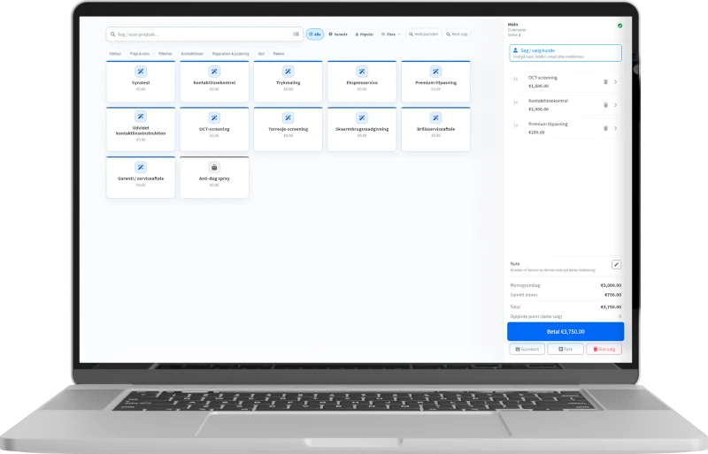The height and width of the screenshot is (454, 708).
Task: Click the OCT-screening card icon
Action: pos(214,117)
